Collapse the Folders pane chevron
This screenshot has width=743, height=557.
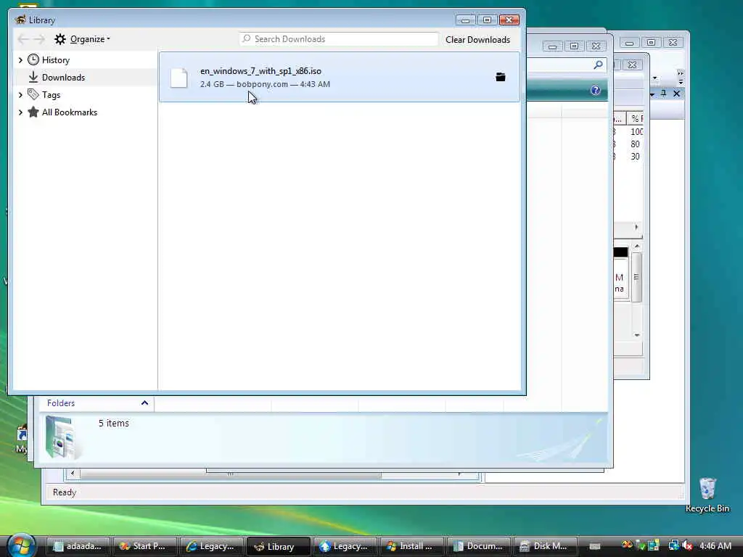(x=144, y=403)
